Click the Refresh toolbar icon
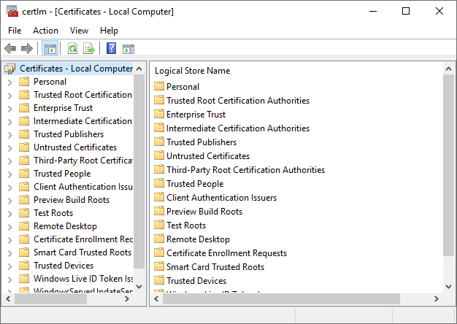The width and height of the screenshot is (457, 324). tap(72, 49)
